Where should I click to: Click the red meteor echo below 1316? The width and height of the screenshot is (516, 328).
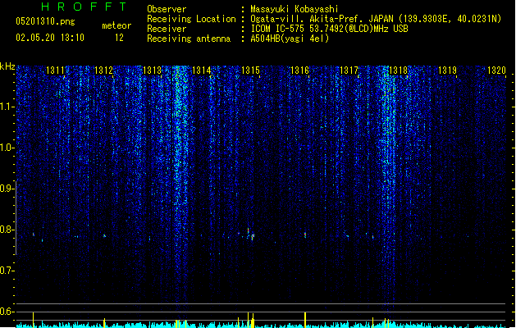pyautogui.click(x=305, y=235)
